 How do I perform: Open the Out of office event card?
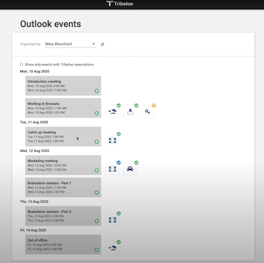[x=63, y=244]
